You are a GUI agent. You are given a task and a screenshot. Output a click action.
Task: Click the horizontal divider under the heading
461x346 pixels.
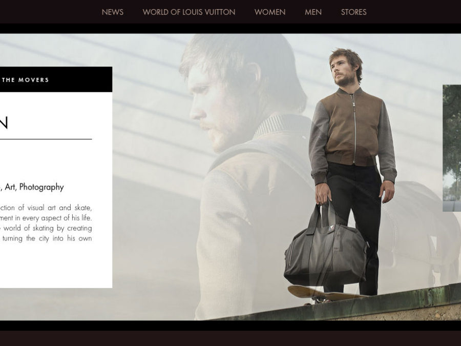pos(46,139)
